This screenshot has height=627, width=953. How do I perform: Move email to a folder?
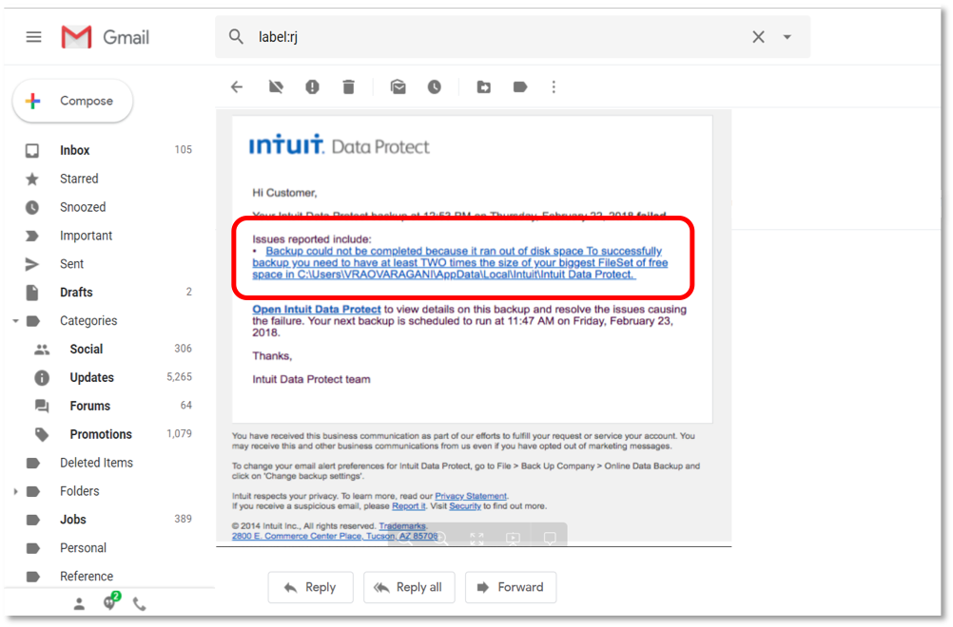[x=484, y=87]
